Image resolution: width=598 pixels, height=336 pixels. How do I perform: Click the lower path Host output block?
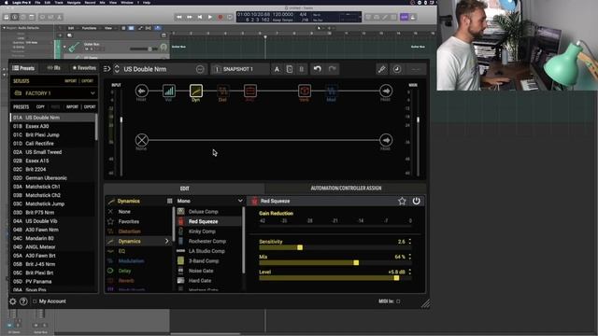point(386,140)
